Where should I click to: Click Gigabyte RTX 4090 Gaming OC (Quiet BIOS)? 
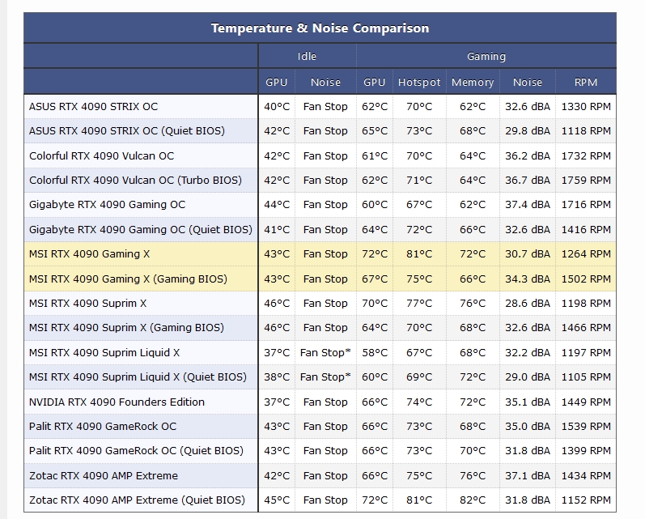141,229
